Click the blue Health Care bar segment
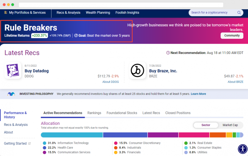This screenshot has width=248, height=156. coord(125,135)
